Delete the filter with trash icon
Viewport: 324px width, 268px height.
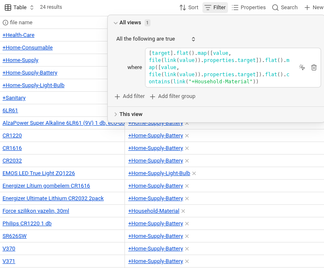point(314,67)
